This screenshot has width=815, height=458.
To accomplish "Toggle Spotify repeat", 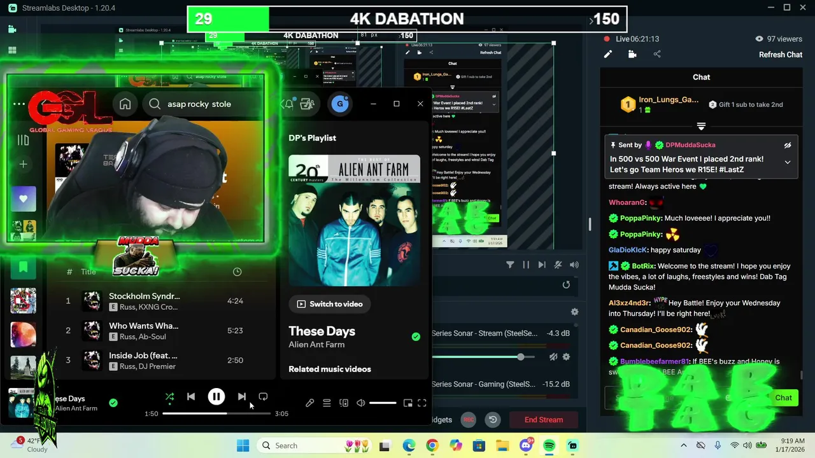I will click(263, 396).
